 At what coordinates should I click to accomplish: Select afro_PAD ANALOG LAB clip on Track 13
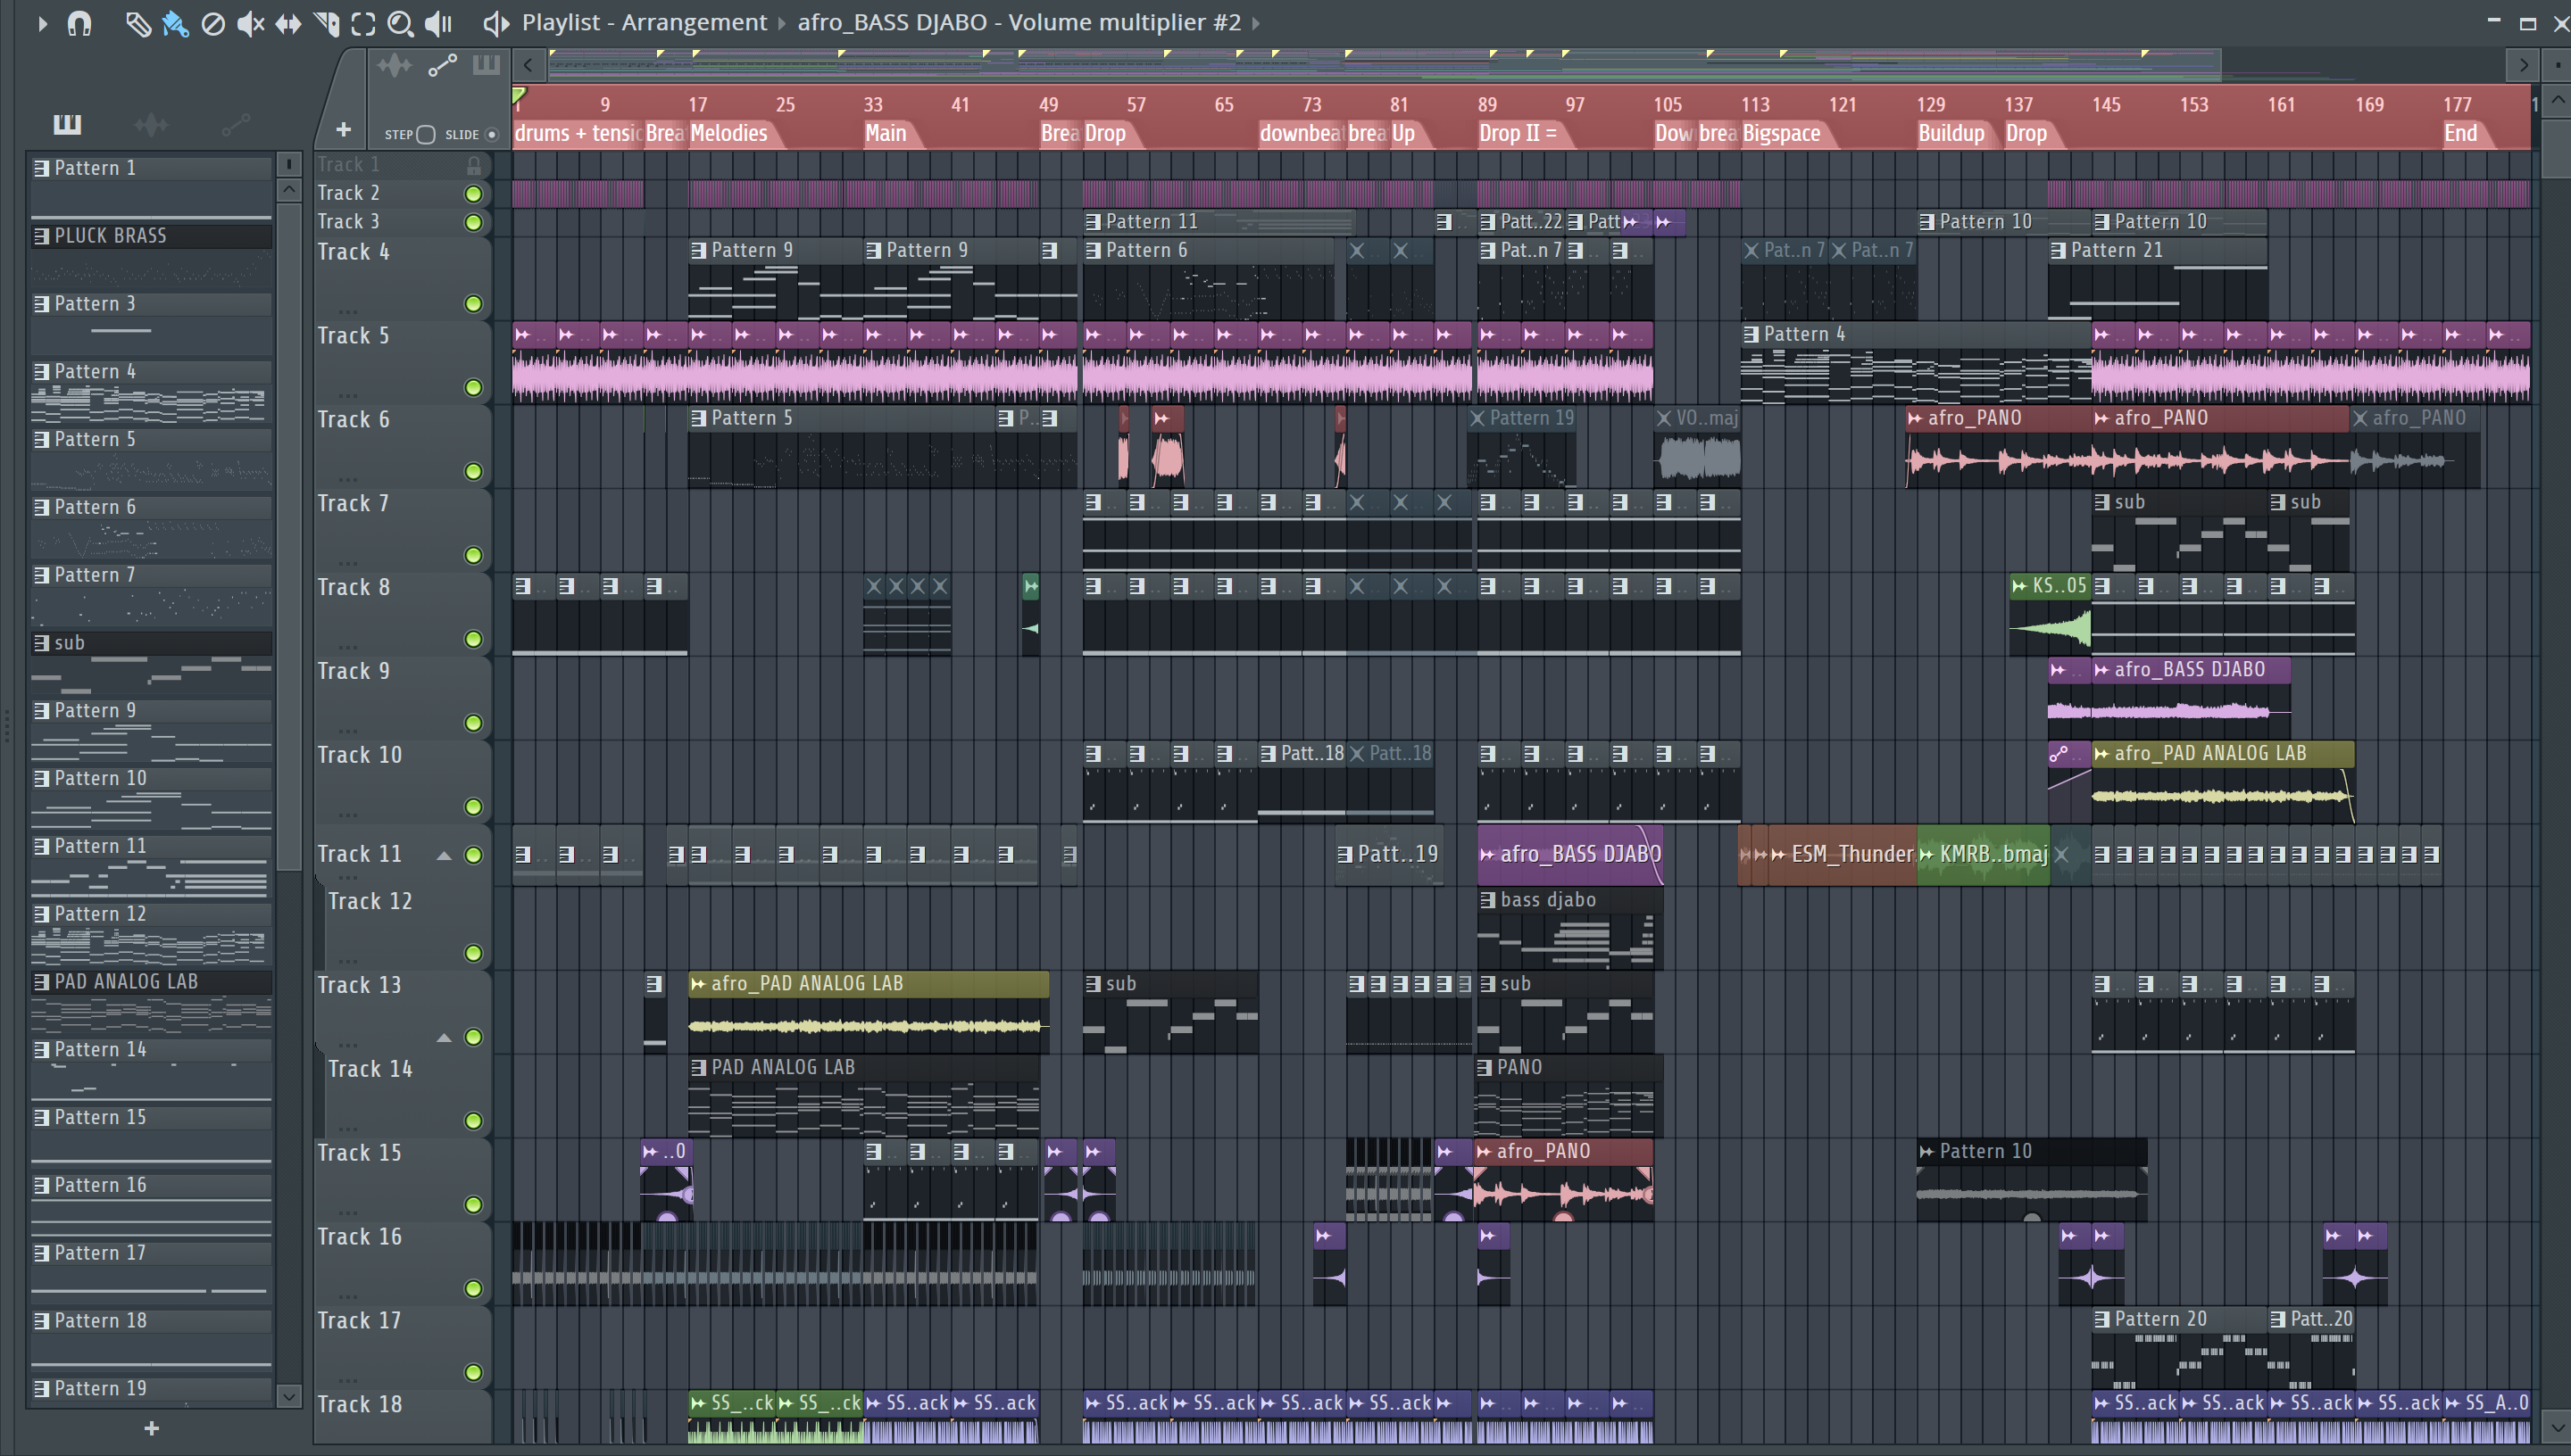869,1012
